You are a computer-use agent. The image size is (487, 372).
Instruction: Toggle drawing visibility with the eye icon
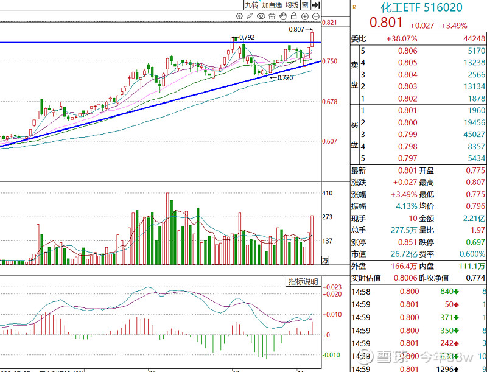[261, 16]
